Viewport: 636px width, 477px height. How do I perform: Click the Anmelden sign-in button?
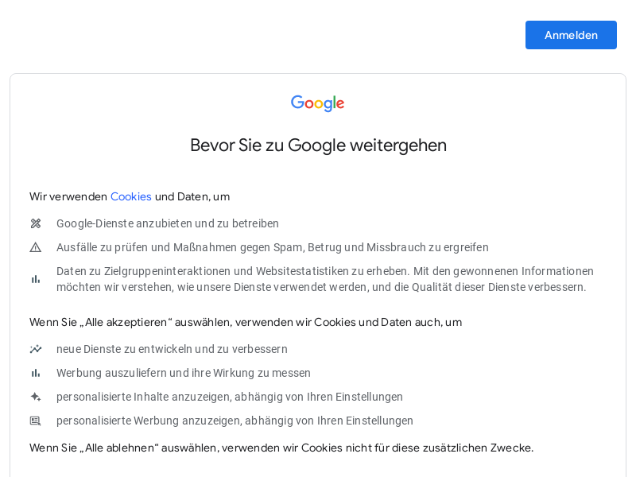pos(571,35)
